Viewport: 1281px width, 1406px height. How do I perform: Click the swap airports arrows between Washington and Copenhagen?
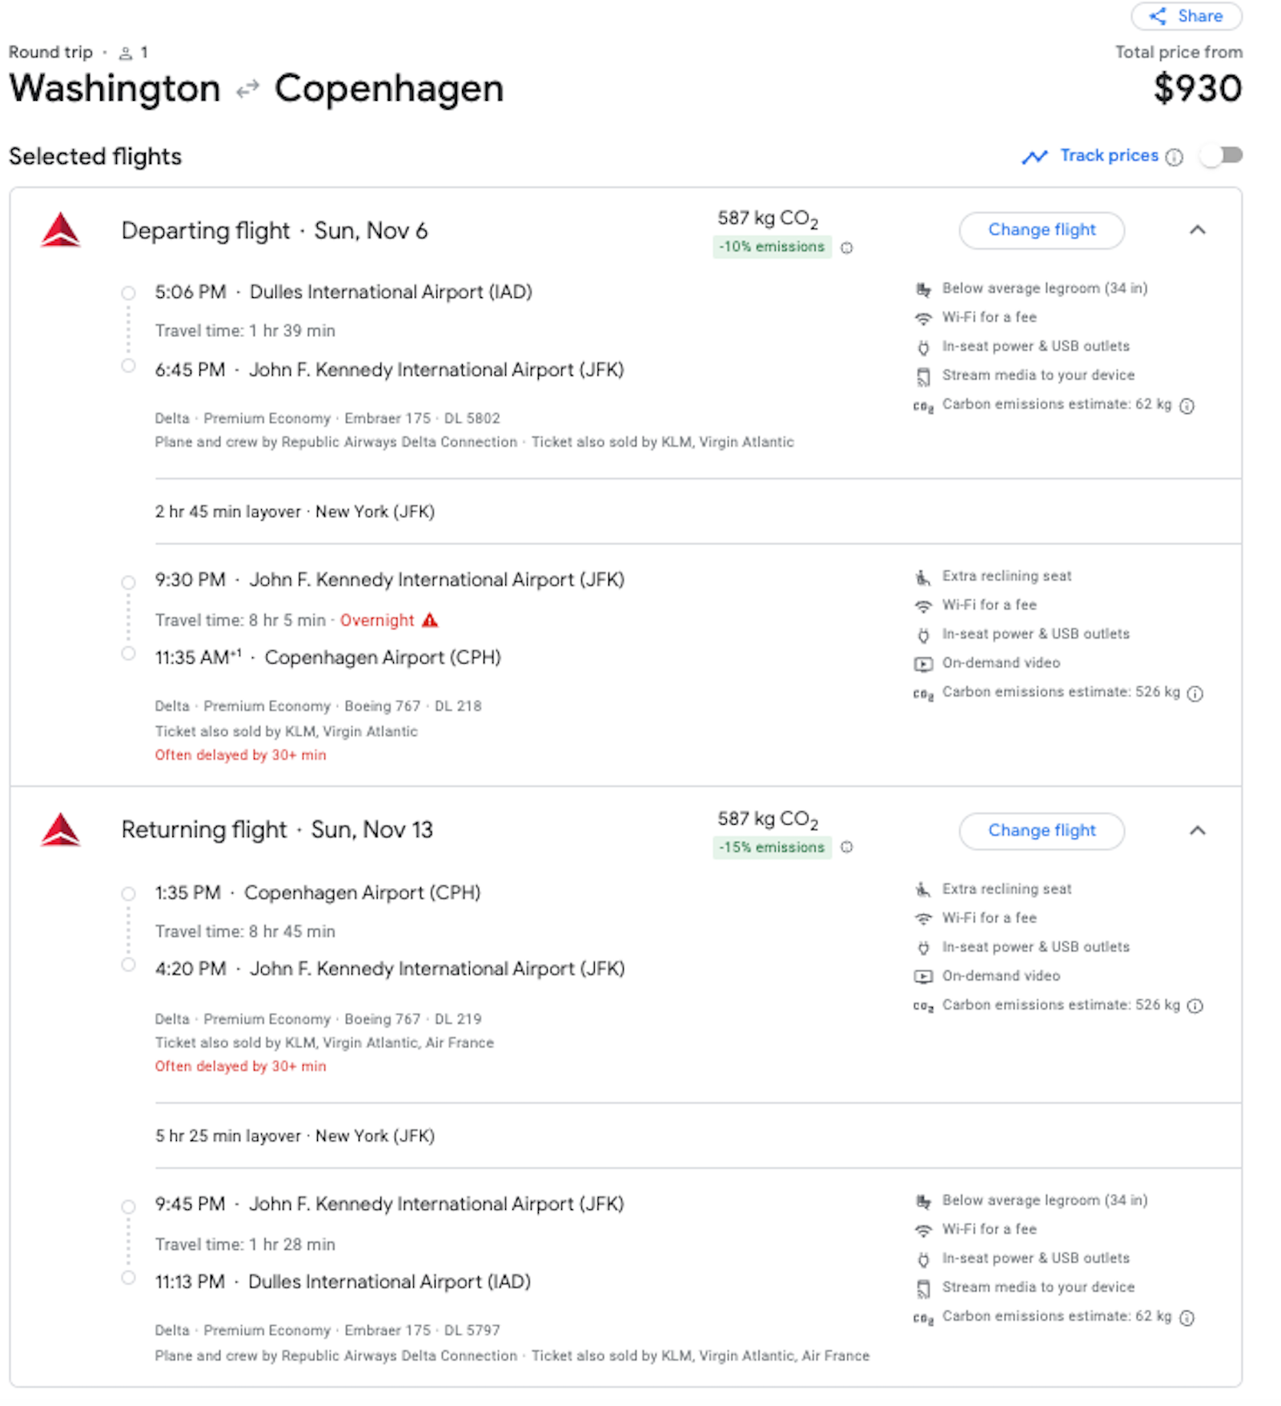coord(247,88)
